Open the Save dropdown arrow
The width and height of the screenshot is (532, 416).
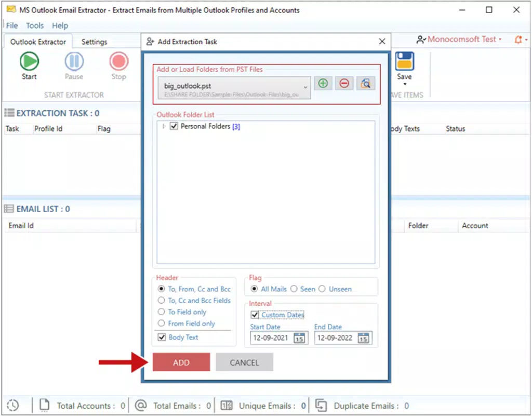click(x=405, y=84)
